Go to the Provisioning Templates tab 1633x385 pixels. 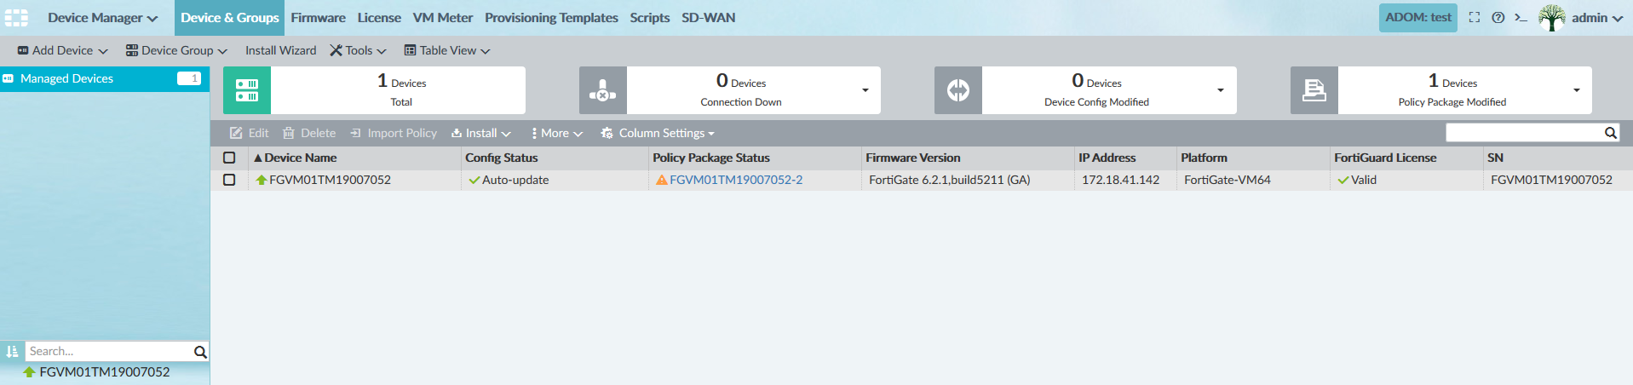(x=551, y=18)
